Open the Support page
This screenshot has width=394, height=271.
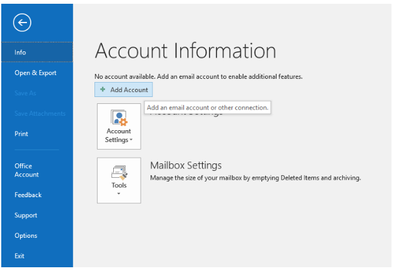(x=26, y=215)
